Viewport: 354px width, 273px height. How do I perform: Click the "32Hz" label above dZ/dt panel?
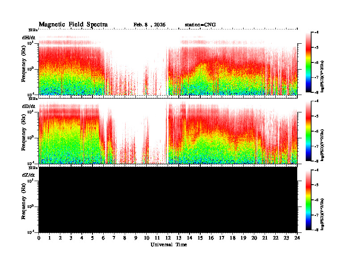[x=33, y=168]
